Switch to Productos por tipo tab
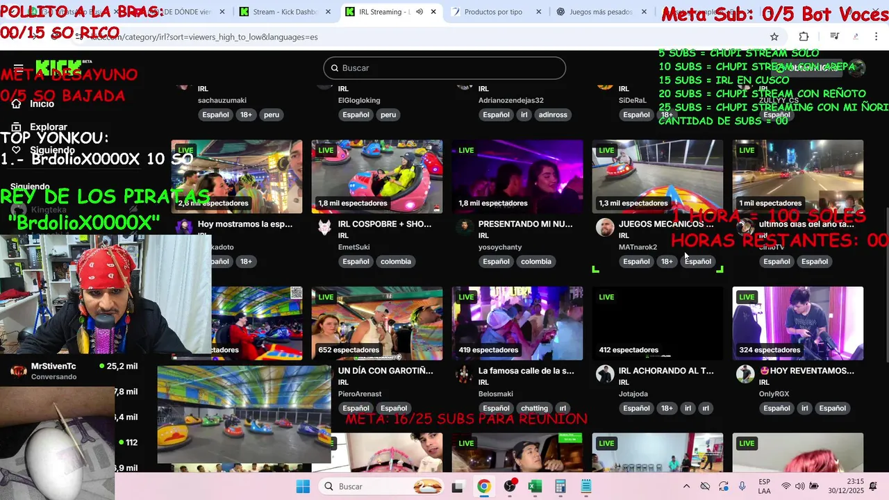This screenshot has width=889, height=500. 493,12
